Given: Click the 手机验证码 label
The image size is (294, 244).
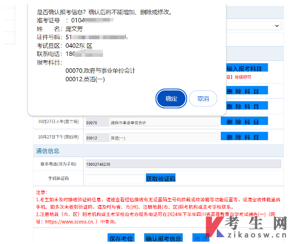Looking at the screenshot, I should (58, 178).
